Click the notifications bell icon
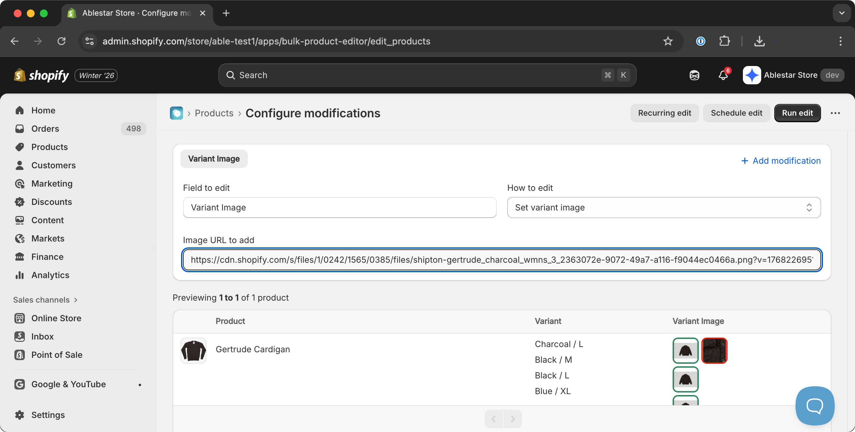 pyautogui.click(x=723, y=75)
